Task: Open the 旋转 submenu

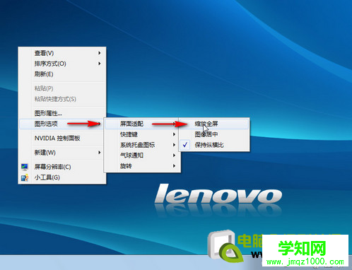Action: click(142, 166)
